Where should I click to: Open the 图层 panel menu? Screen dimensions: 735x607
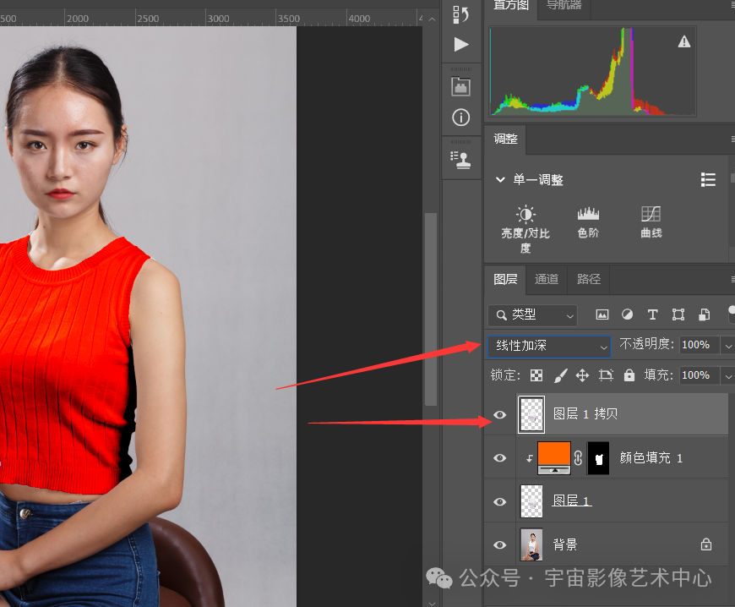coord(732,280)
